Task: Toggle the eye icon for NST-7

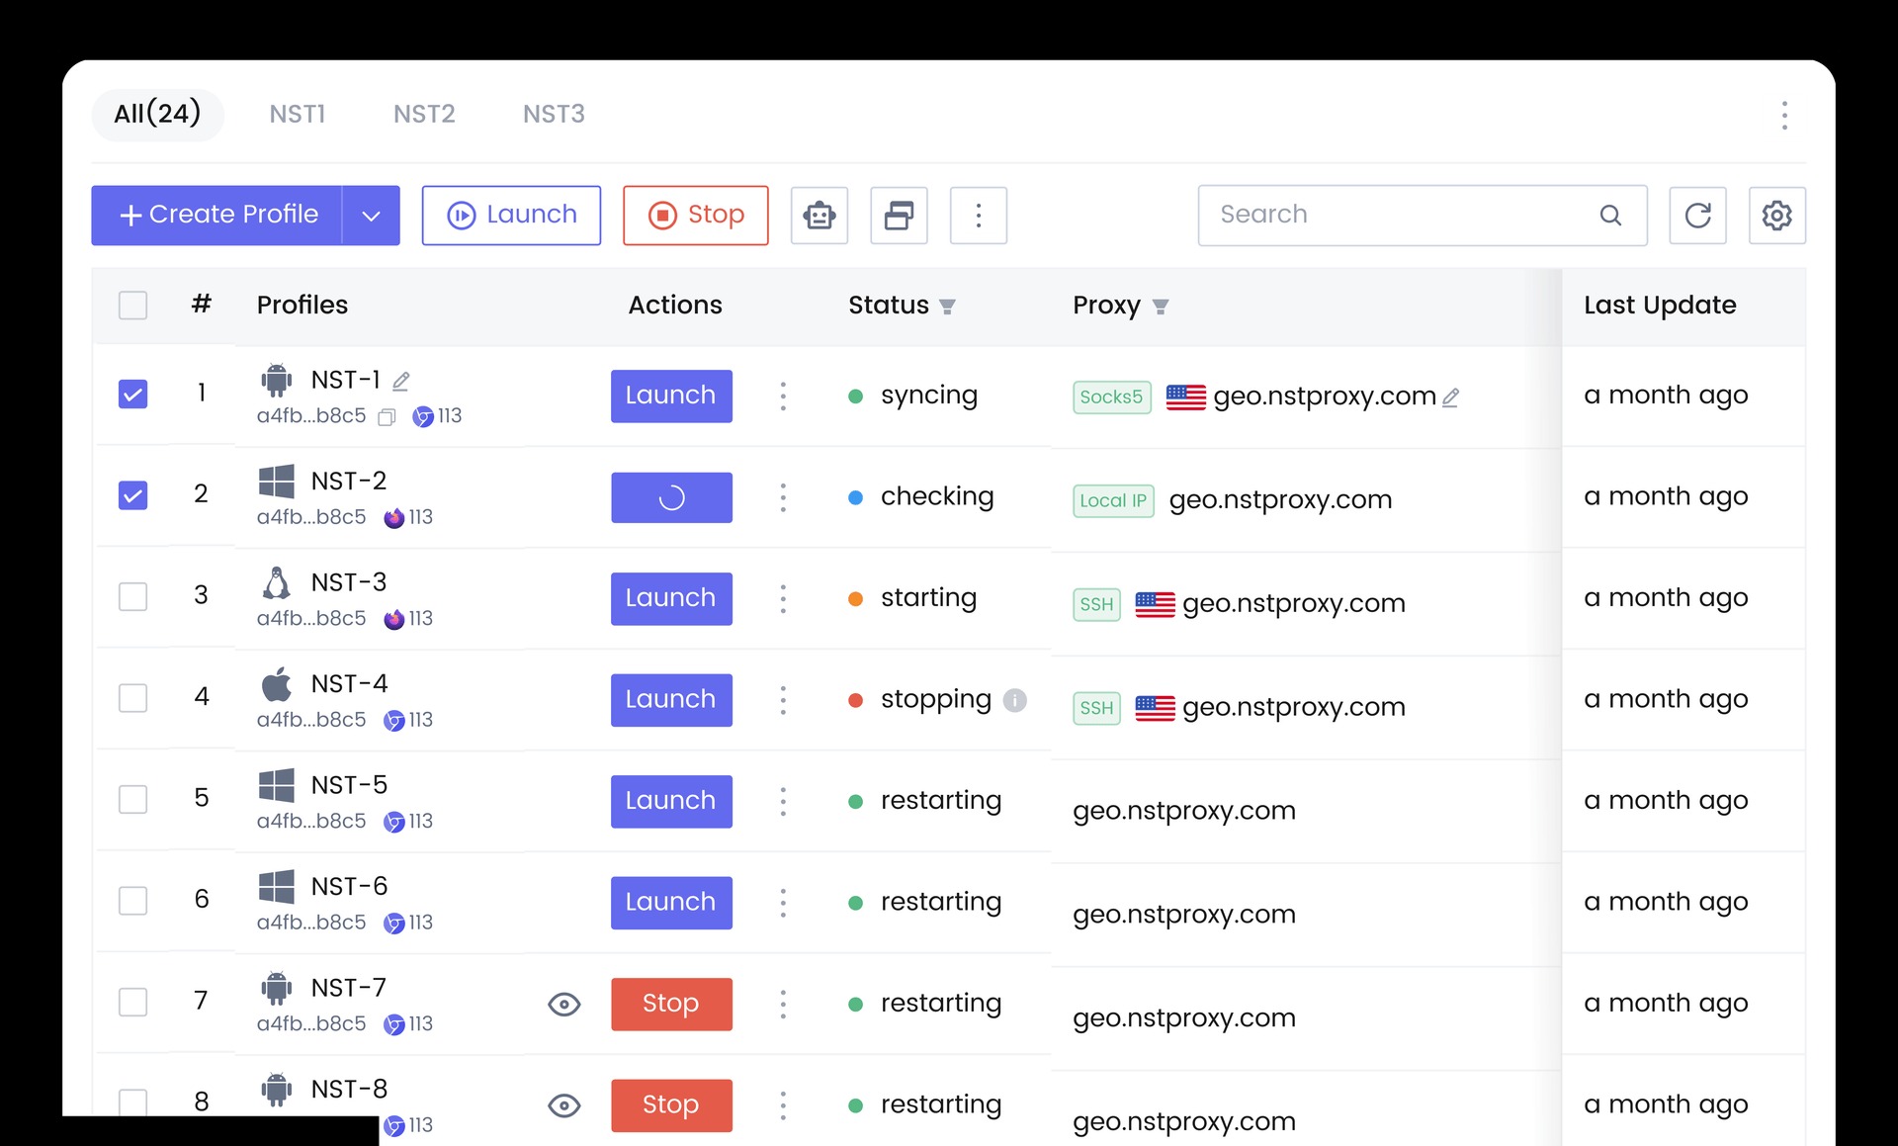Action: coord(564,1004)
